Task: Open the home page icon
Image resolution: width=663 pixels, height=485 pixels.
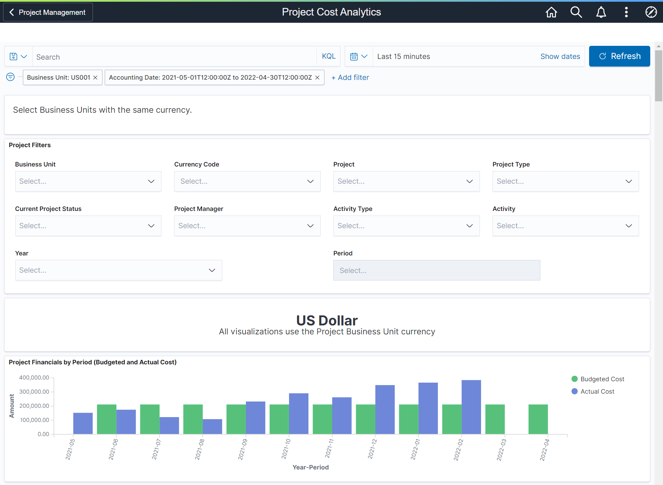Action: pyautogui.click(x=551, y=12)
